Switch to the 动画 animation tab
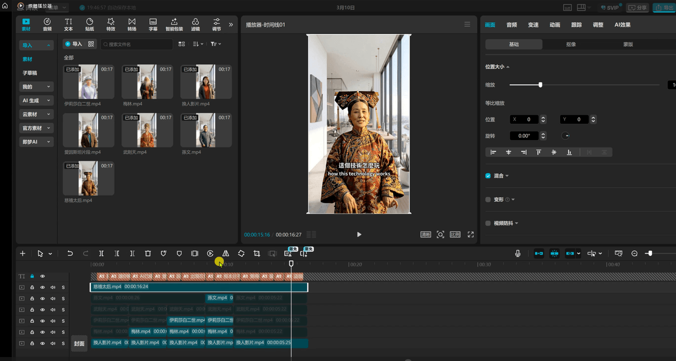This screenshot has height=361, width=676. pos(555,25)
